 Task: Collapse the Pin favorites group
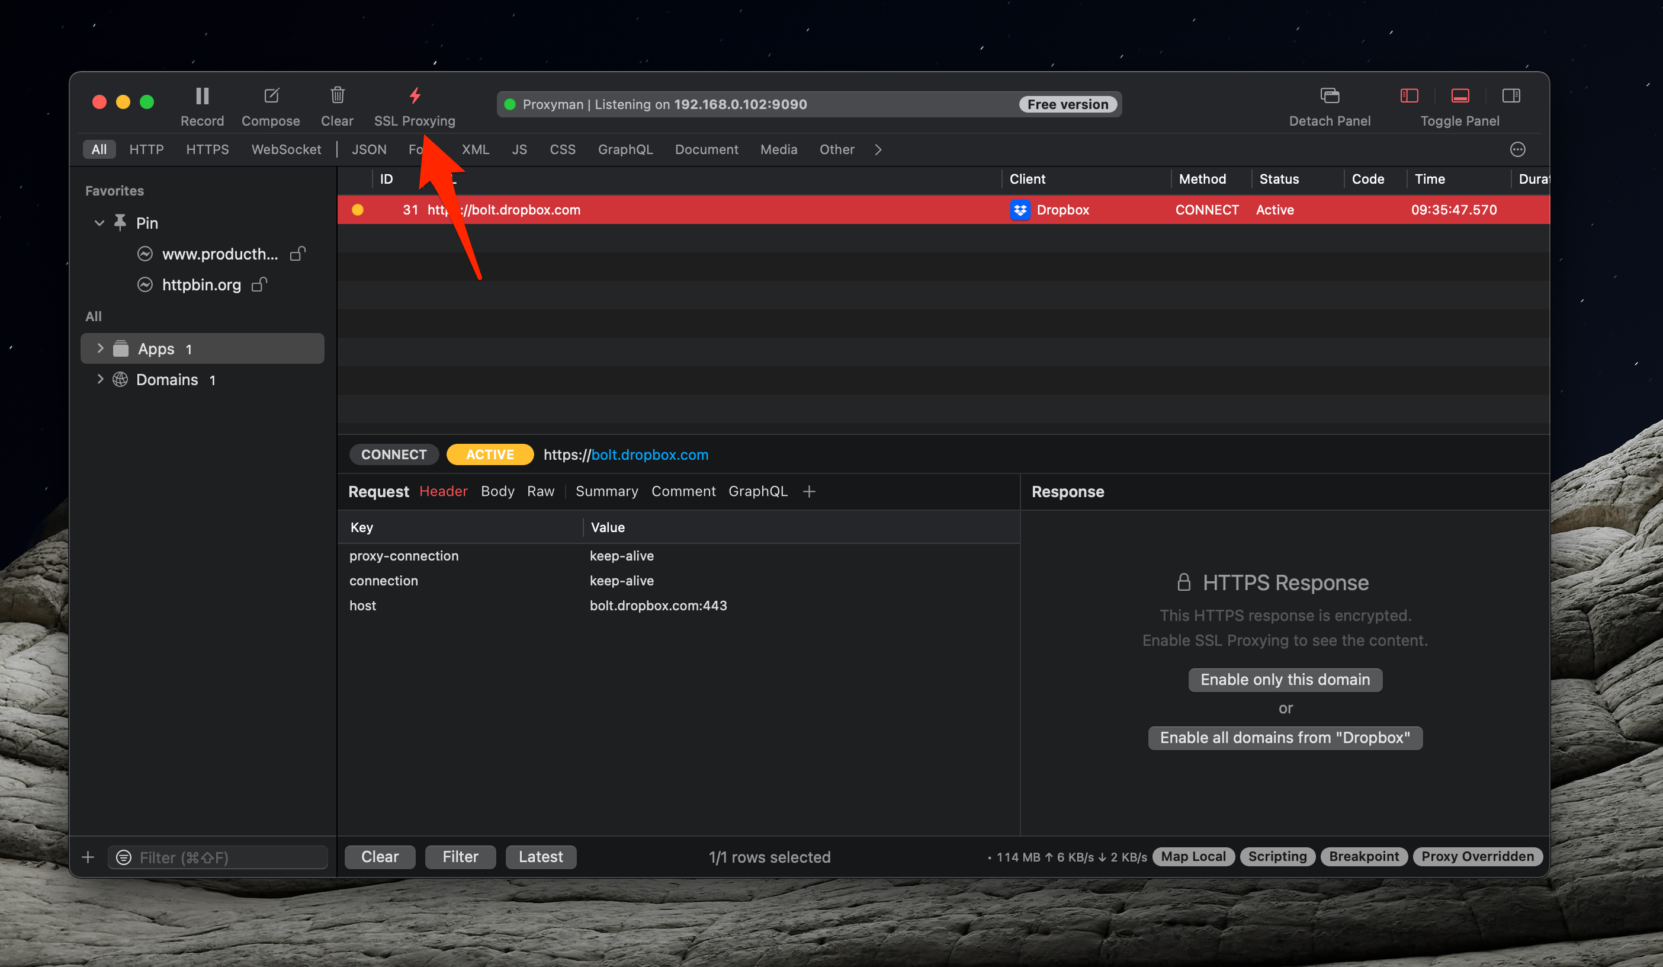point(99,223)
